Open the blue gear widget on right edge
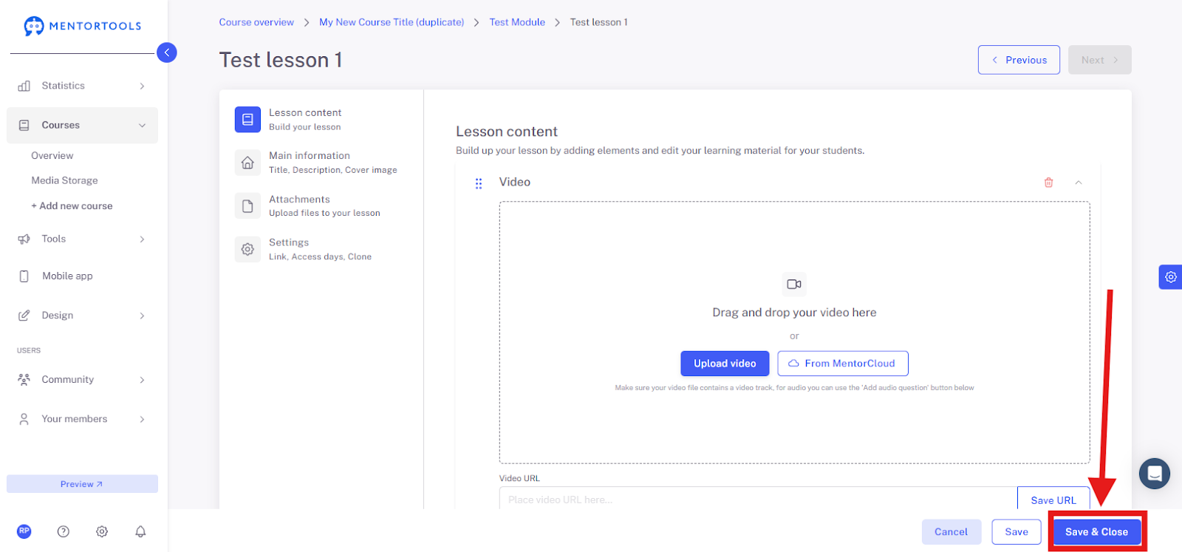The image size is (1182, 552). pyautogui.click(x=1170, y=277)
